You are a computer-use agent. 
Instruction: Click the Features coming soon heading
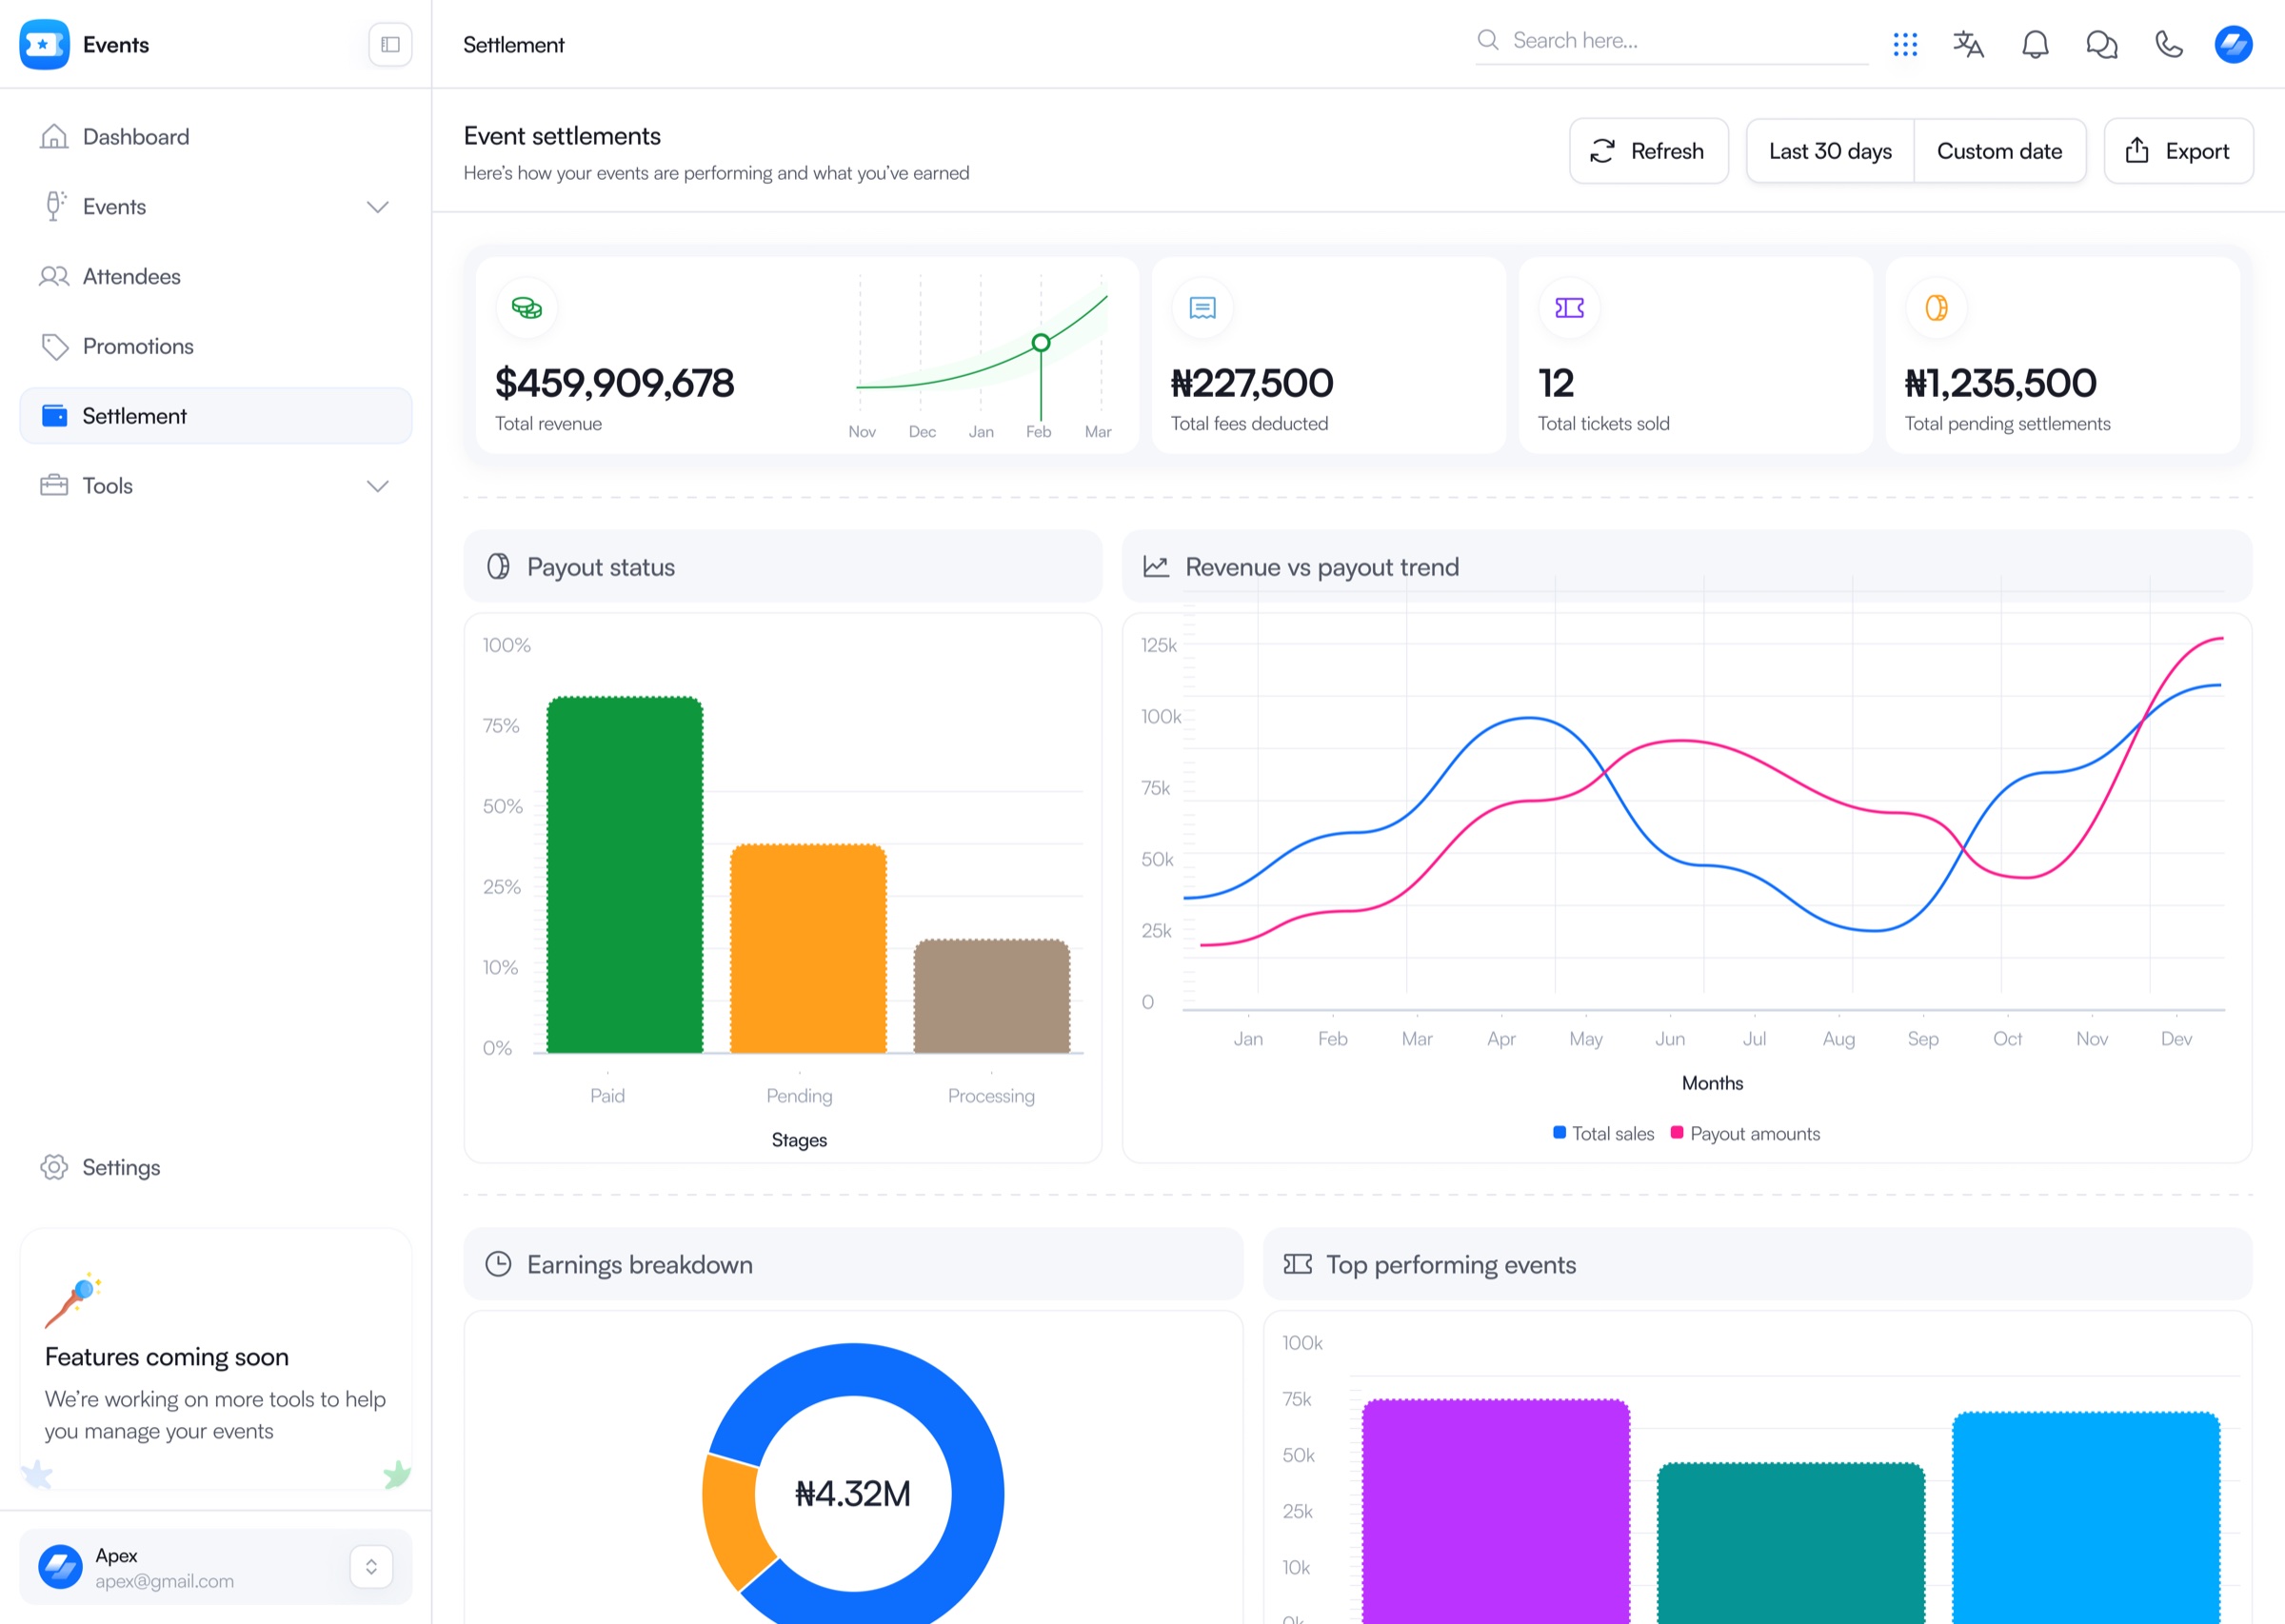coord(167,1357)
